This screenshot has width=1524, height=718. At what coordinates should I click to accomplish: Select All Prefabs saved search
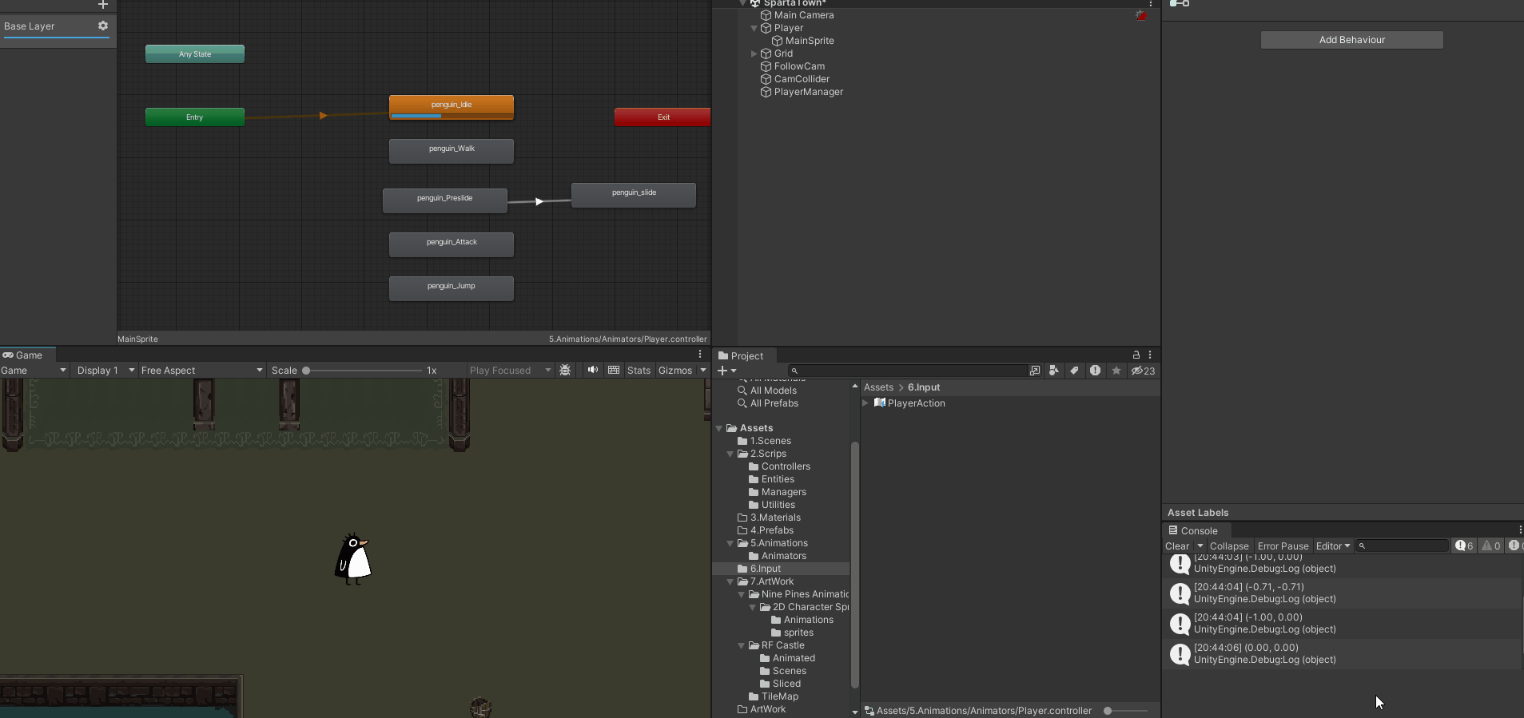(x=774, y=403)
